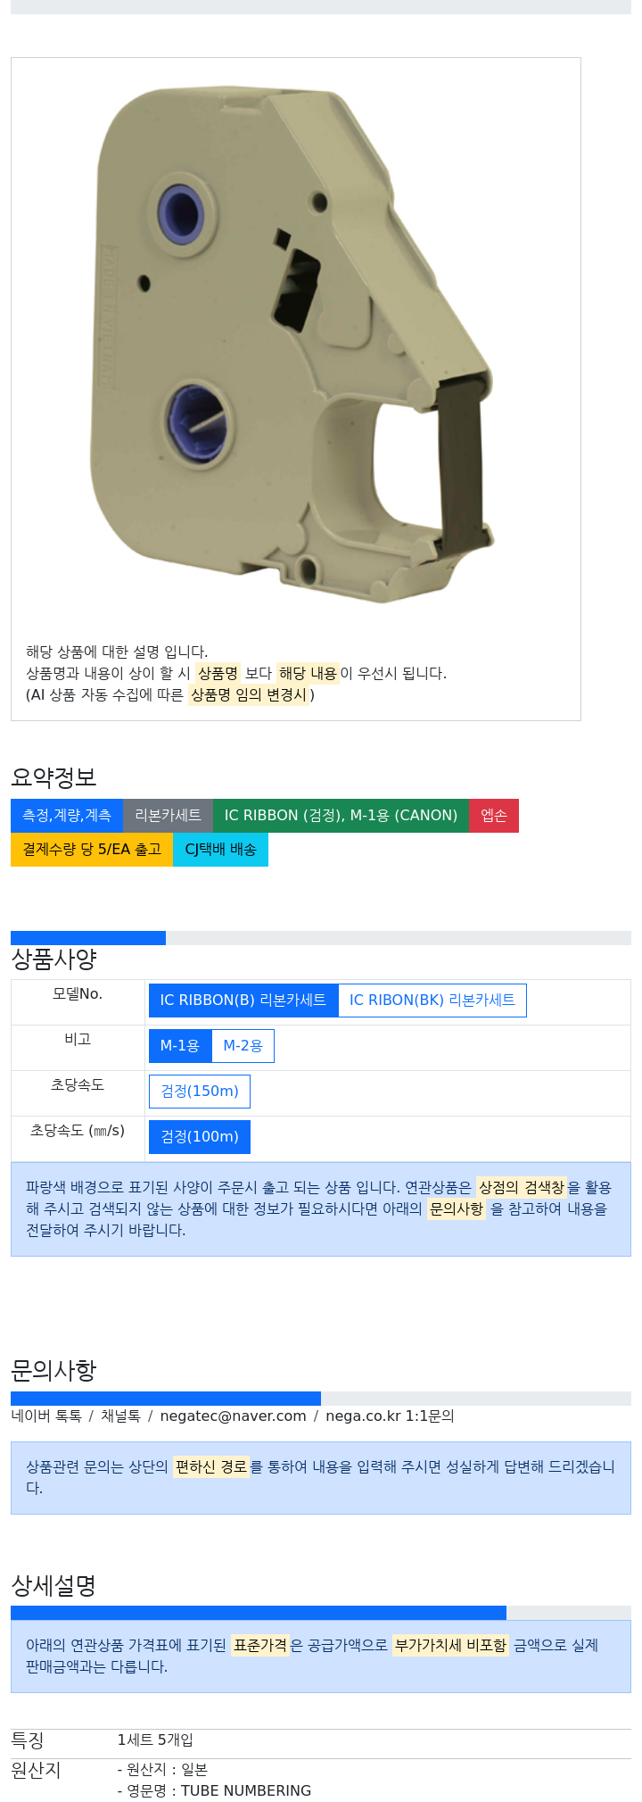Select the 측정,계량,계측 category tag
Viewport: 642px width, 1802px height.
point(67,816)
